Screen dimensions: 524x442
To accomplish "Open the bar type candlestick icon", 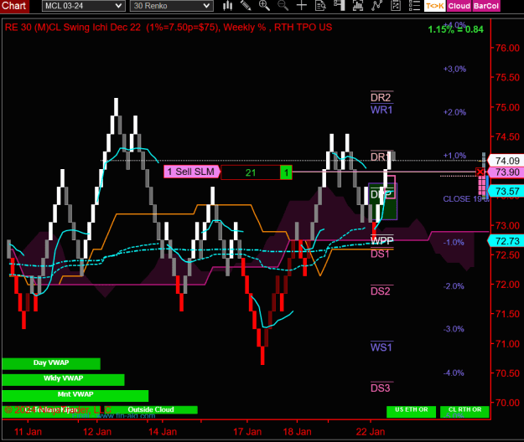I will coord(227,5).
